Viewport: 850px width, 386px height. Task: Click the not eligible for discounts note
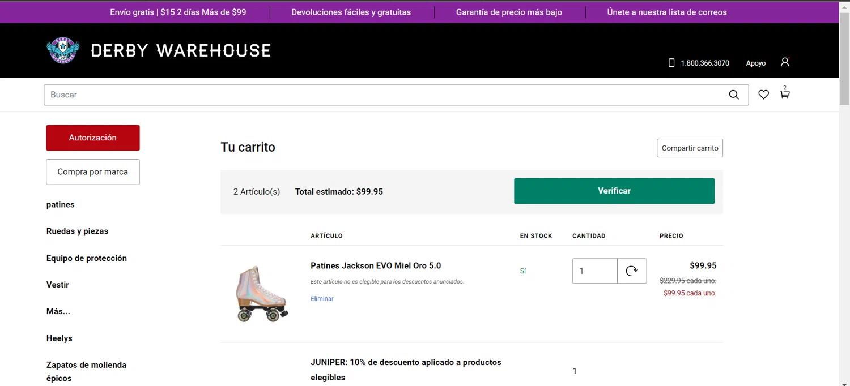coord(387,282)
